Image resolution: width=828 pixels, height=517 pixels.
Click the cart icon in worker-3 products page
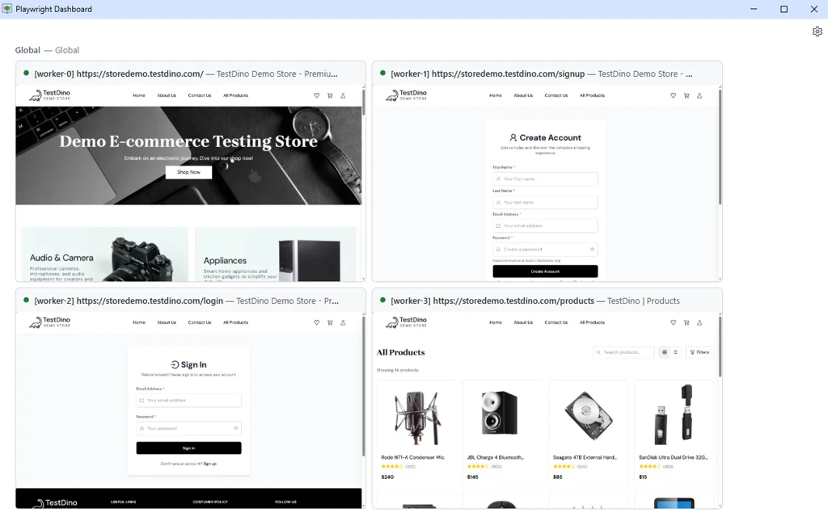click(x=686, y=323)
